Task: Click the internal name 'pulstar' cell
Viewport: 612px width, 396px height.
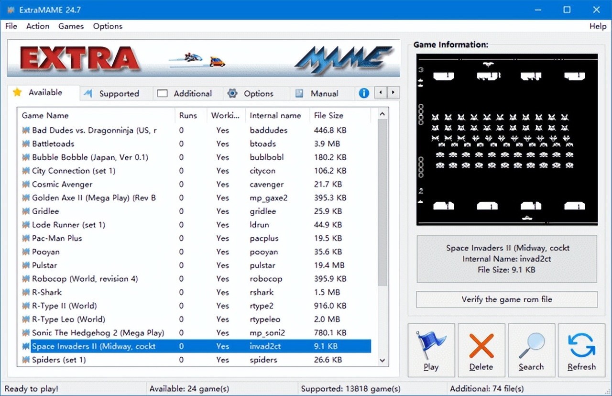Action: [x=263, y=265]
